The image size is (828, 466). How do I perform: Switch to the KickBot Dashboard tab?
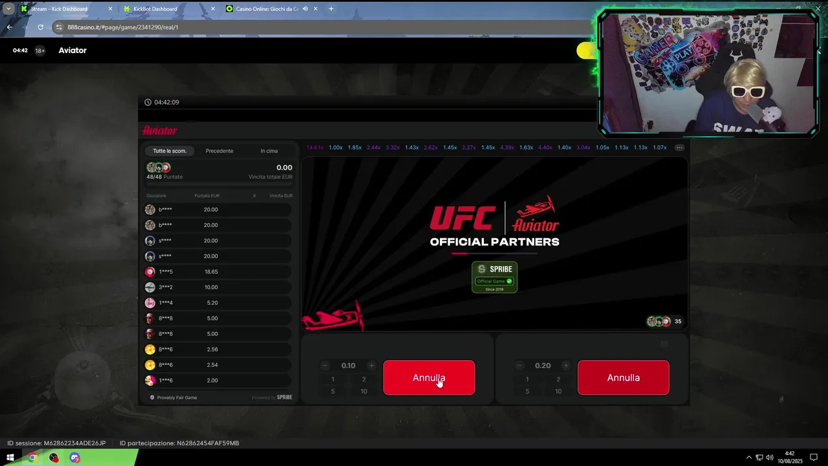click(169, 9)
